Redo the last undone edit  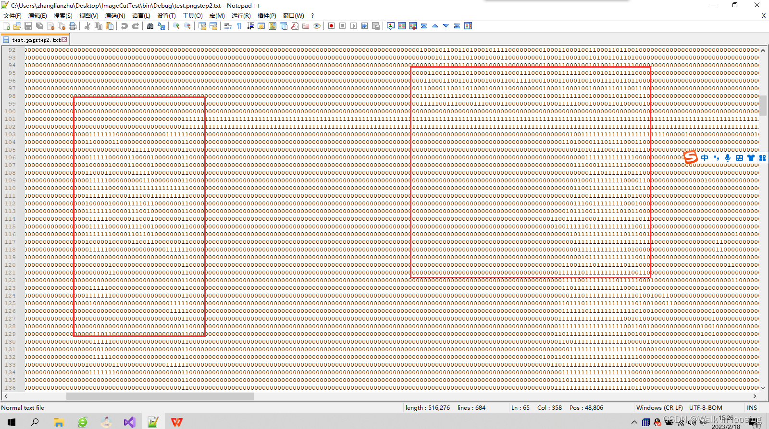136,26
